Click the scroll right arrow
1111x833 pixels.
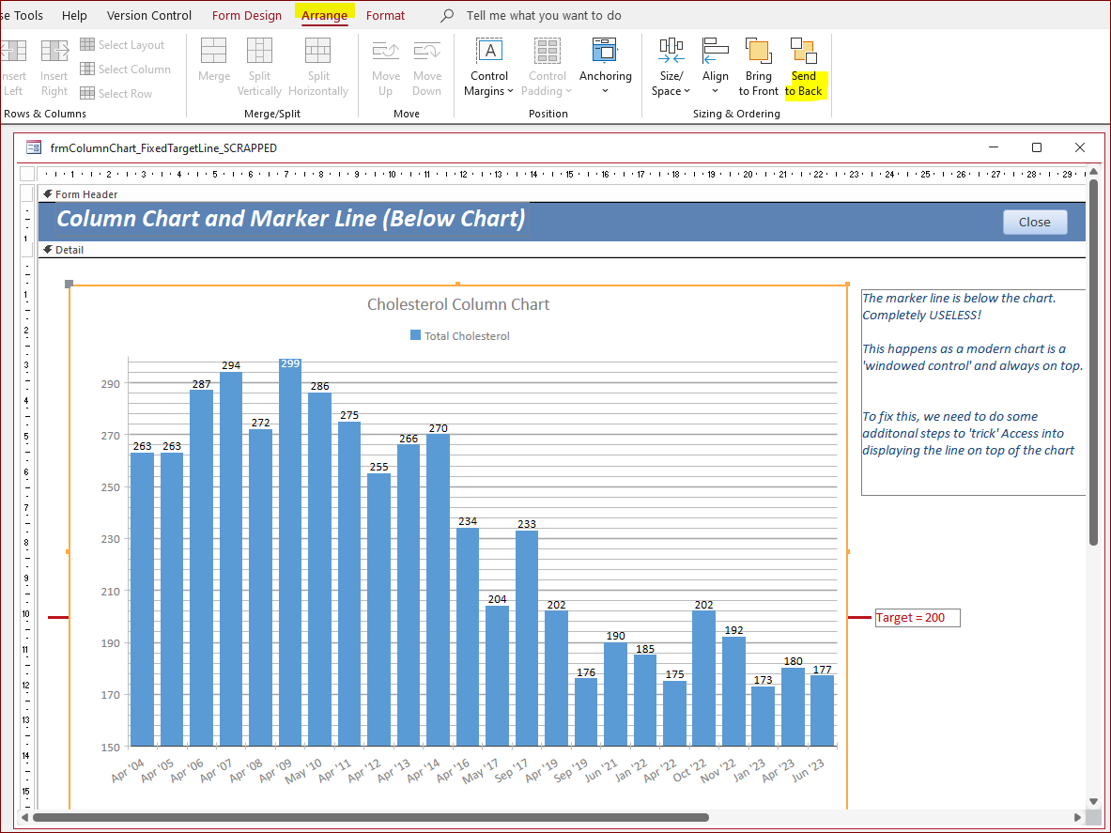pyautogui.click(x=1078, y=817)
